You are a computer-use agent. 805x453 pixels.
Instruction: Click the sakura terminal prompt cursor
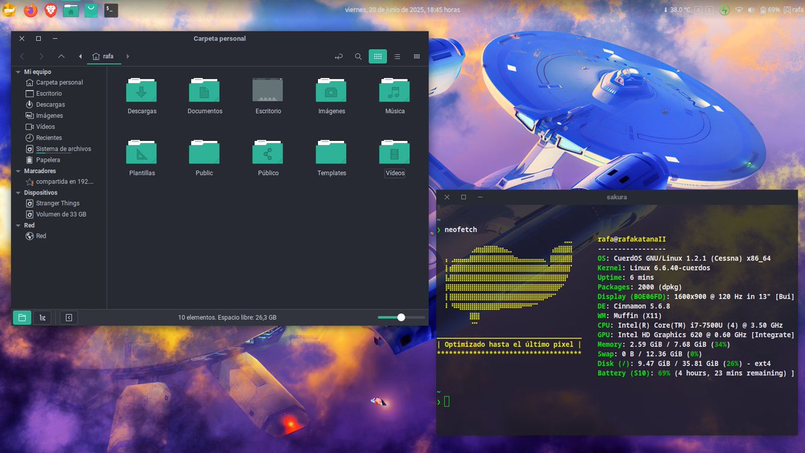(x=447, y=401)
